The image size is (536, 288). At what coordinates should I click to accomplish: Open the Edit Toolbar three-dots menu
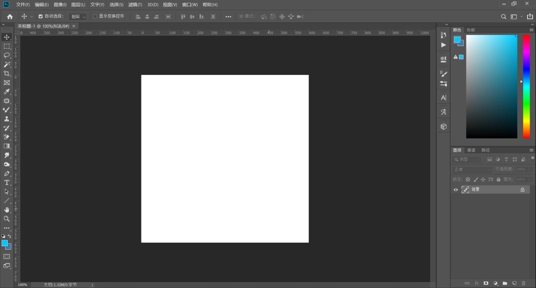click(x=6, y=228)
